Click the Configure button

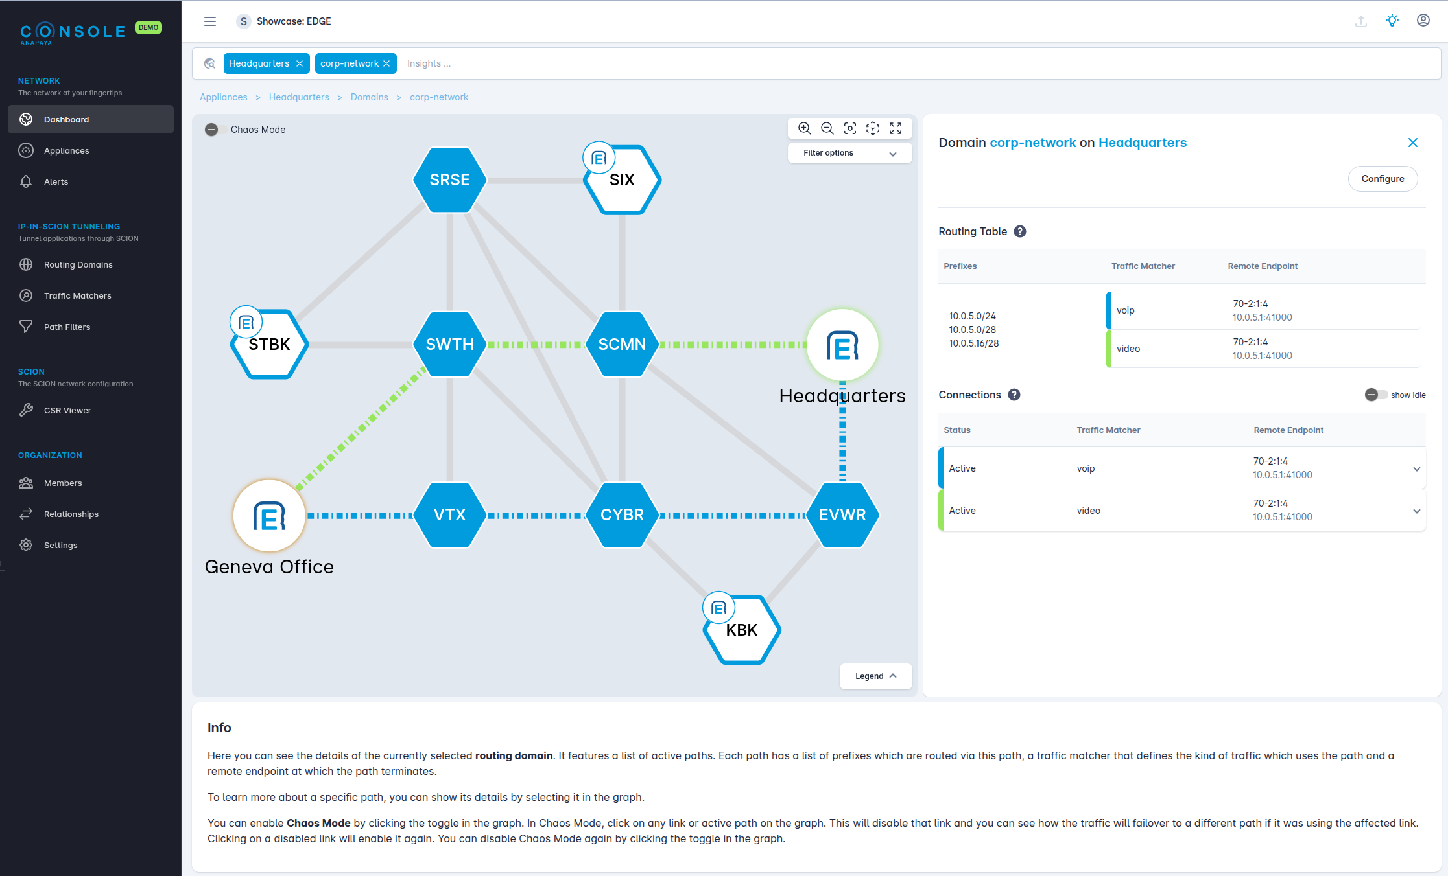(1383, 179)
